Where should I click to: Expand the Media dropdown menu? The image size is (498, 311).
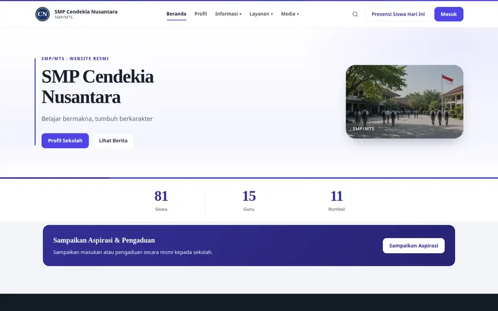(289, 14)
